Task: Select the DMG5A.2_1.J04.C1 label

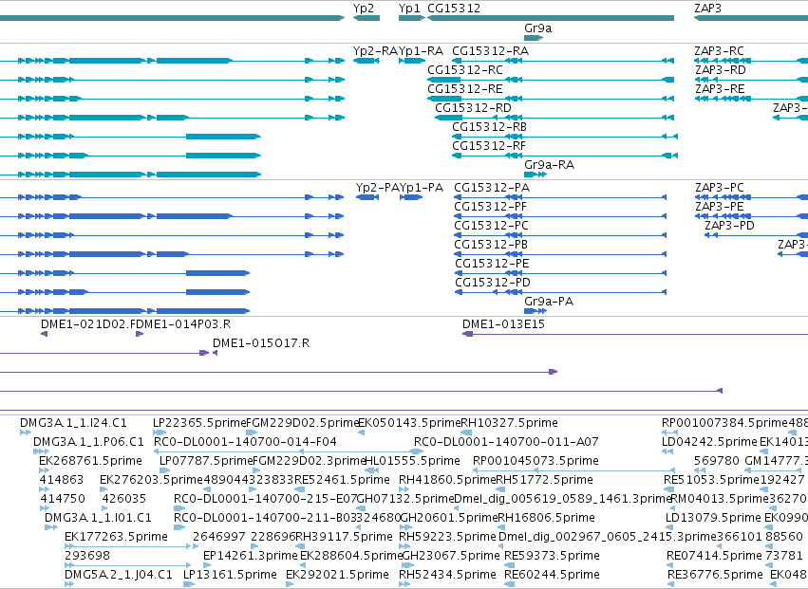Action: tap(120, 575)
